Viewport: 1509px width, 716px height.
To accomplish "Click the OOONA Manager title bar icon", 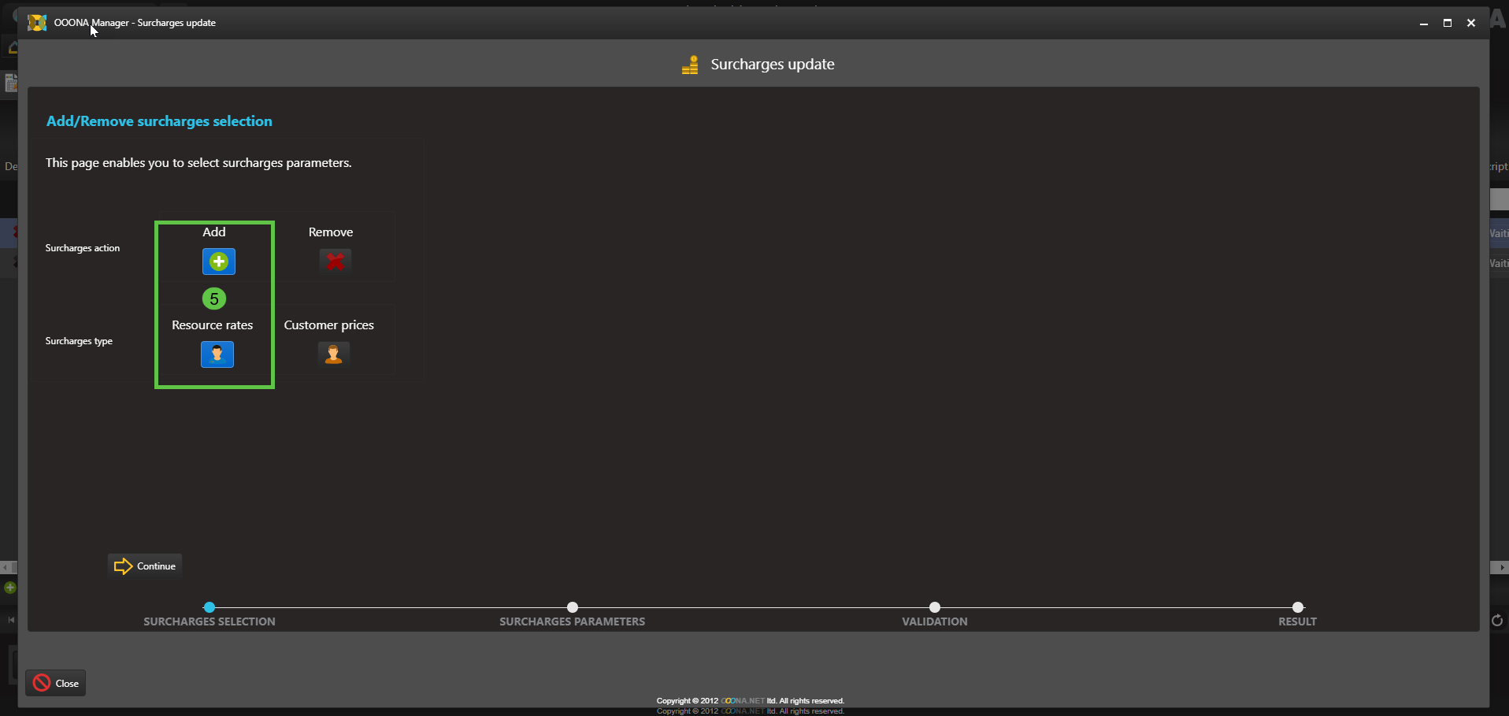I will pos(37,23).
